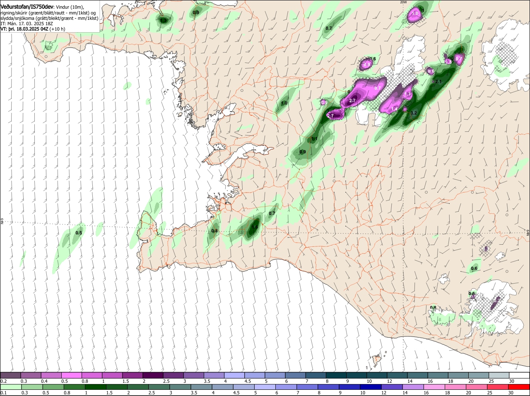Click the slate blue swatch labeled 6 in upper row

[295, 375]
